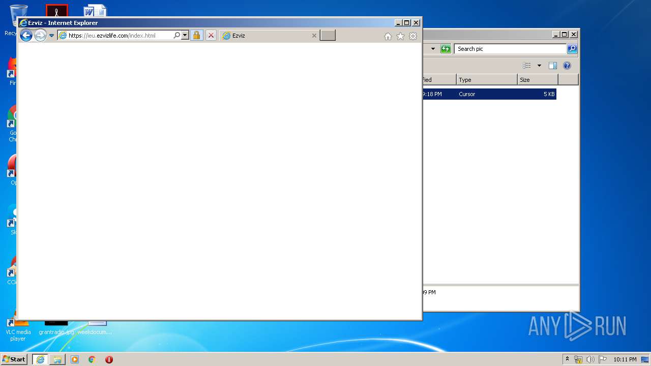Open Explorer help question mark
Image resolution: width=651 pixels, height=366 pixels.
pos(567,66)
